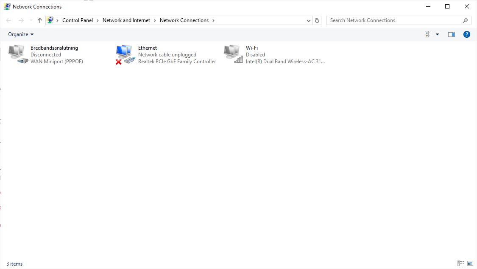Open the address bar history dropdown
This screenshot has width=477, height=269.
308,20
